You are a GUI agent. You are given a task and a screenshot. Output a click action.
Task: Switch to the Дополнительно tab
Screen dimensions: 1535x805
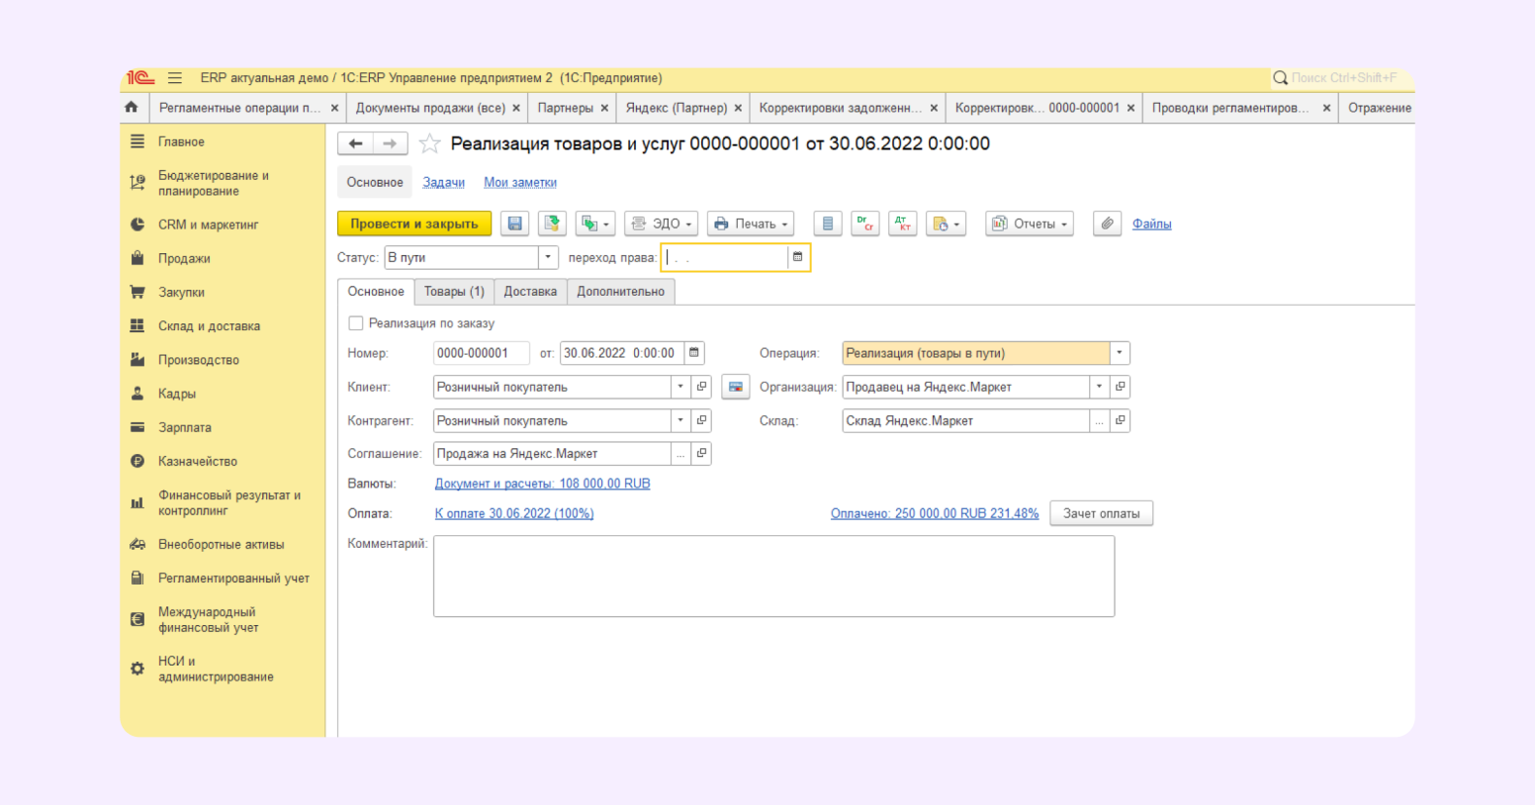click(x=621, y=291)
